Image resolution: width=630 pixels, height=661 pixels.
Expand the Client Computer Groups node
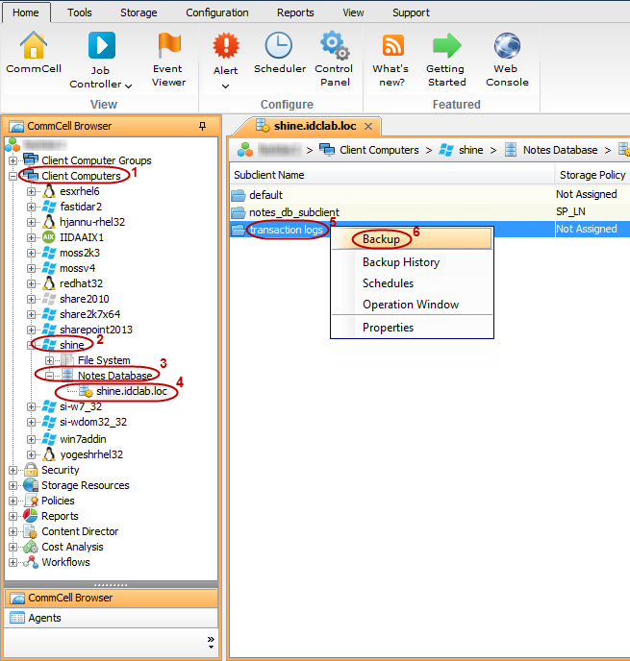pyautogui.click(x=13, y=160)
